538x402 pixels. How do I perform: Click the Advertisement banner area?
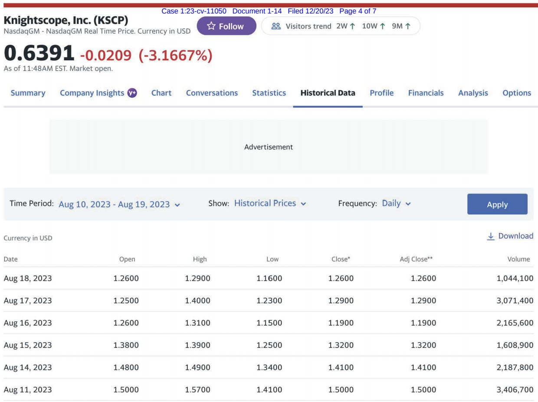(x=269, y=147)
